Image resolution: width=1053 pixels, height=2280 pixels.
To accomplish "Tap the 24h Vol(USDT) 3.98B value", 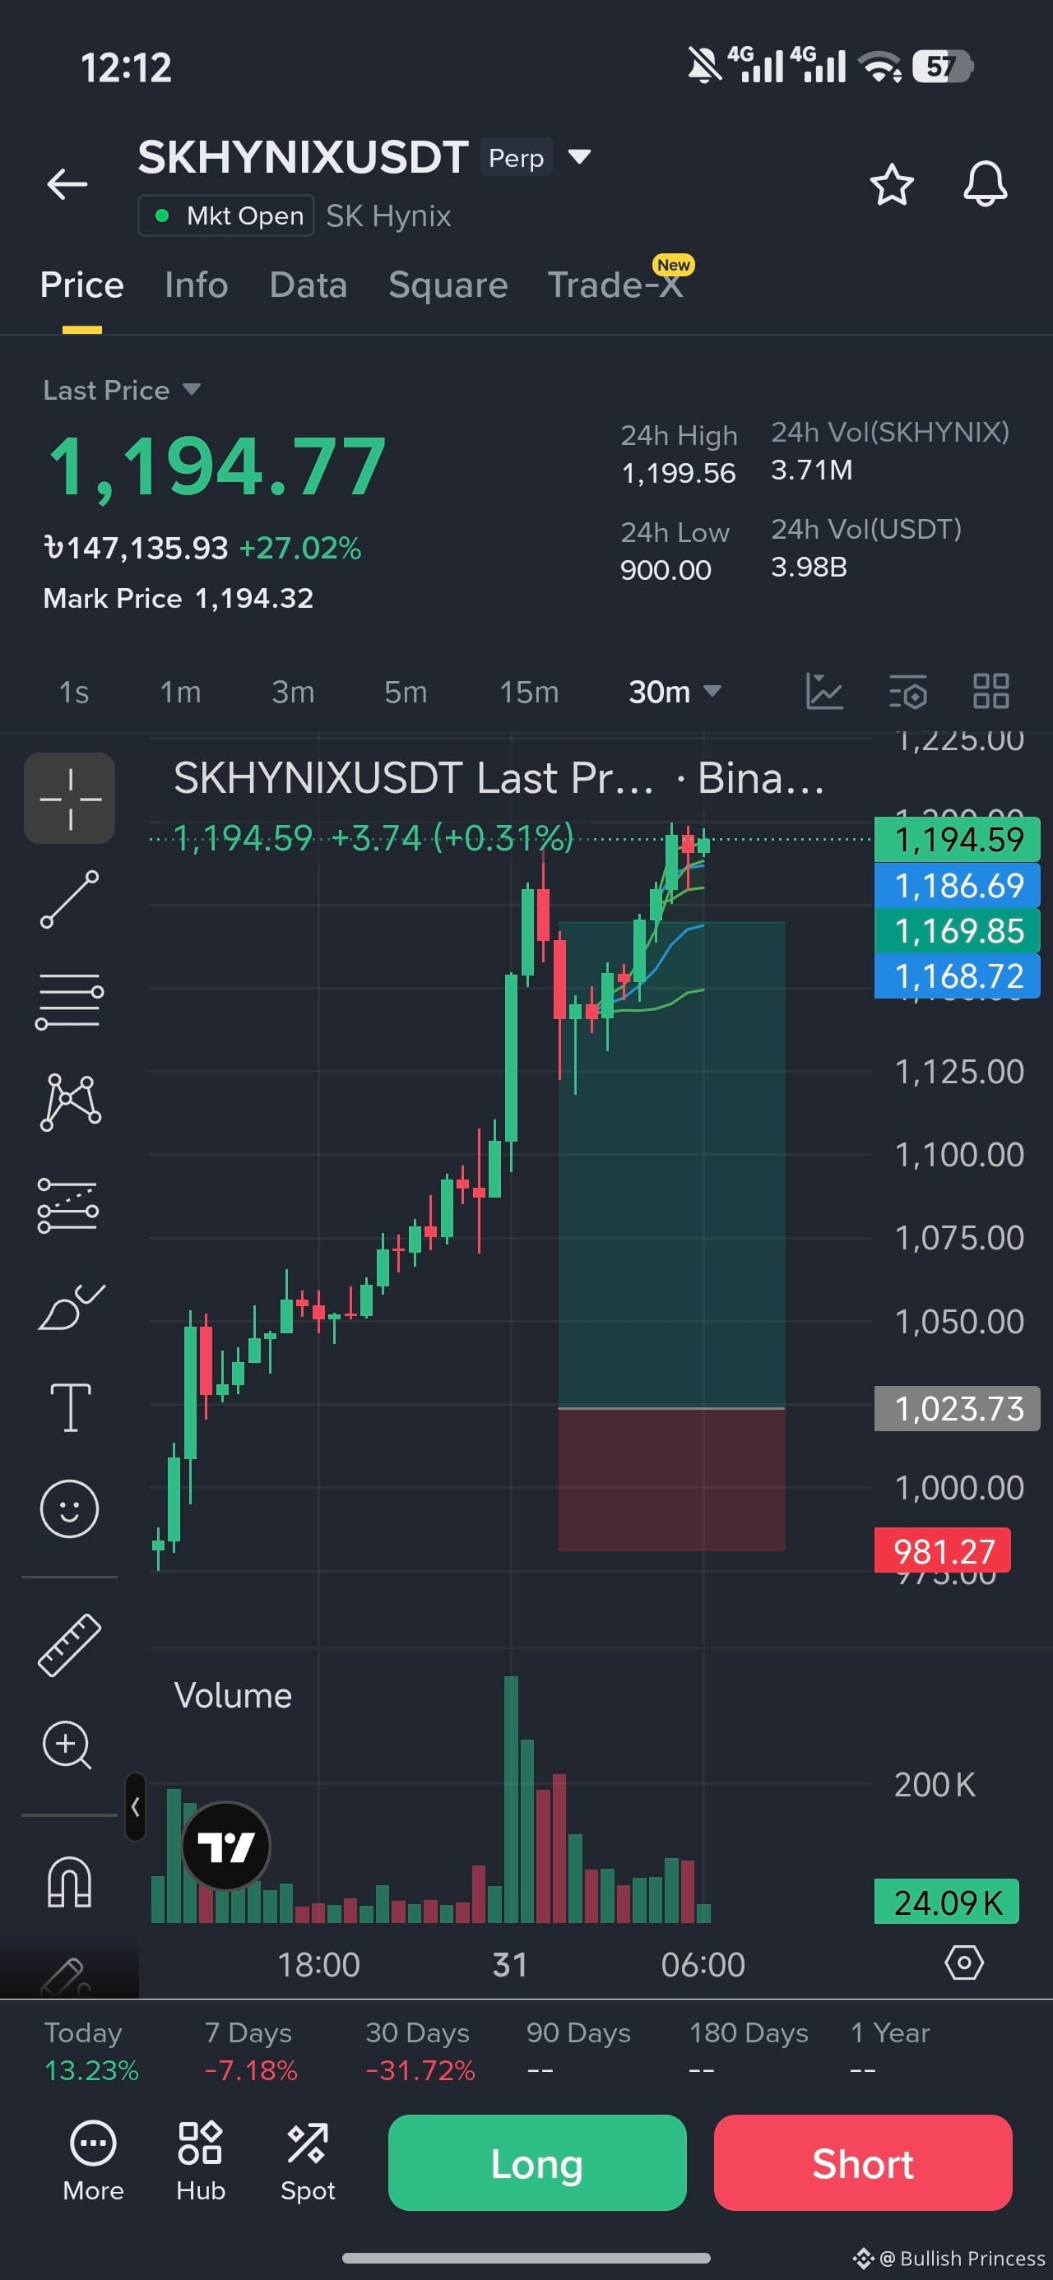I will click(x=809, y=567).
